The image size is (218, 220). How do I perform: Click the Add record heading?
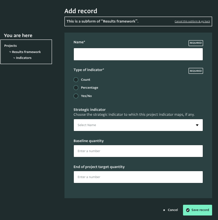click(81, 11)
